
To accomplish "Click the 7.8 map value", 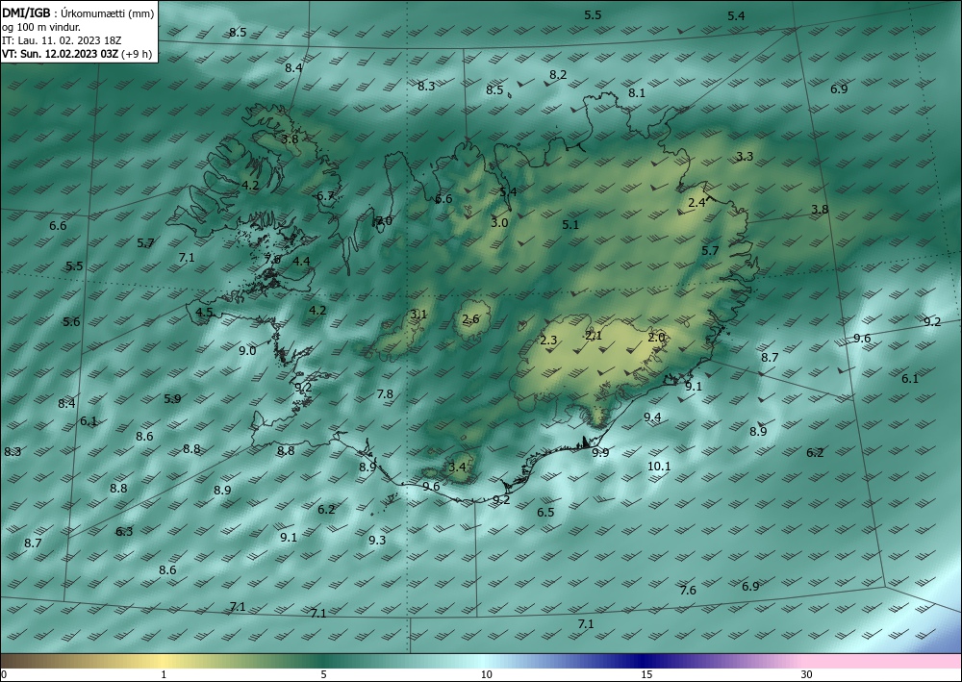I will coord(385,393).
